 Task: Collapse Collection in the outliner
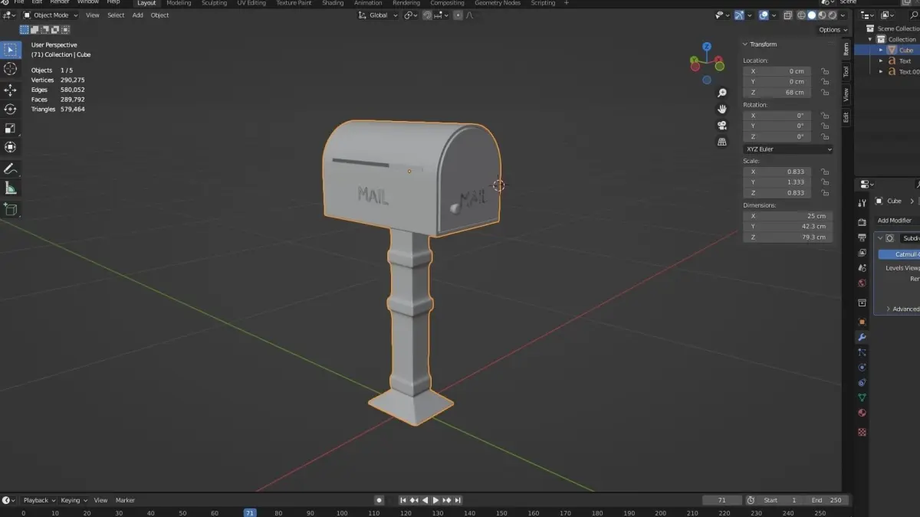tap(871, 39)
